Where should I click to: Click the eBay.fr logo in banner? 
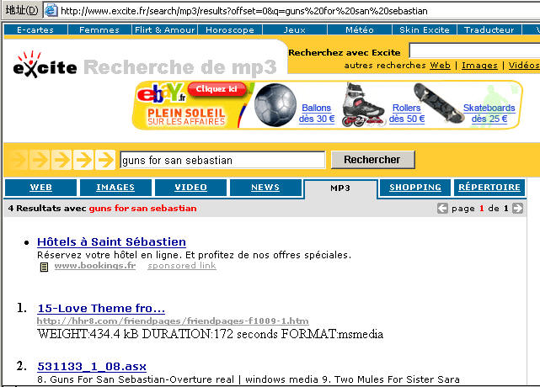click(x=161, y=93)
